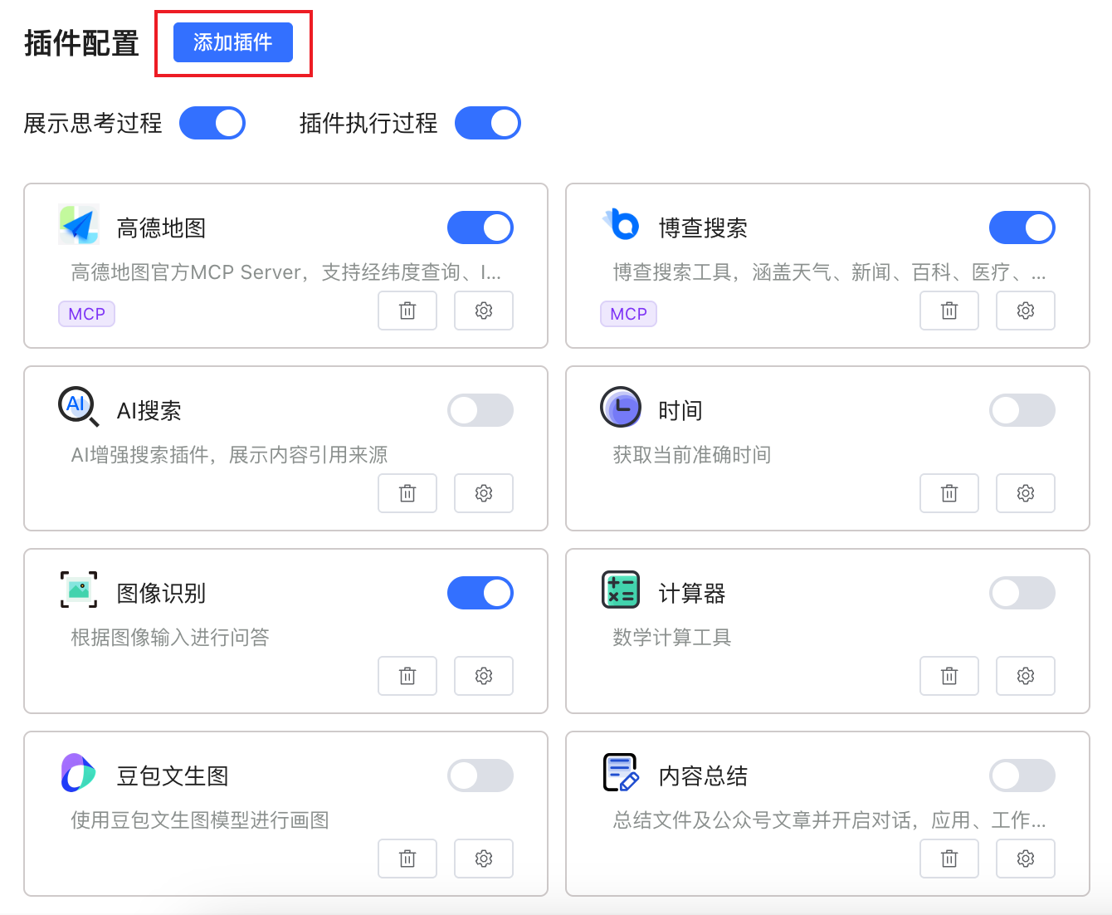Click the 高德地图 paper-plane logo
Screen dimensions: 1112x915
pyautogui.click(x=79, y=225)
